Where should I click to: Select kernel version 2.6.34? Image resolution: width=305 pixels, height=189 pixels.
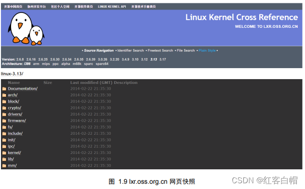tap(67, 59)
